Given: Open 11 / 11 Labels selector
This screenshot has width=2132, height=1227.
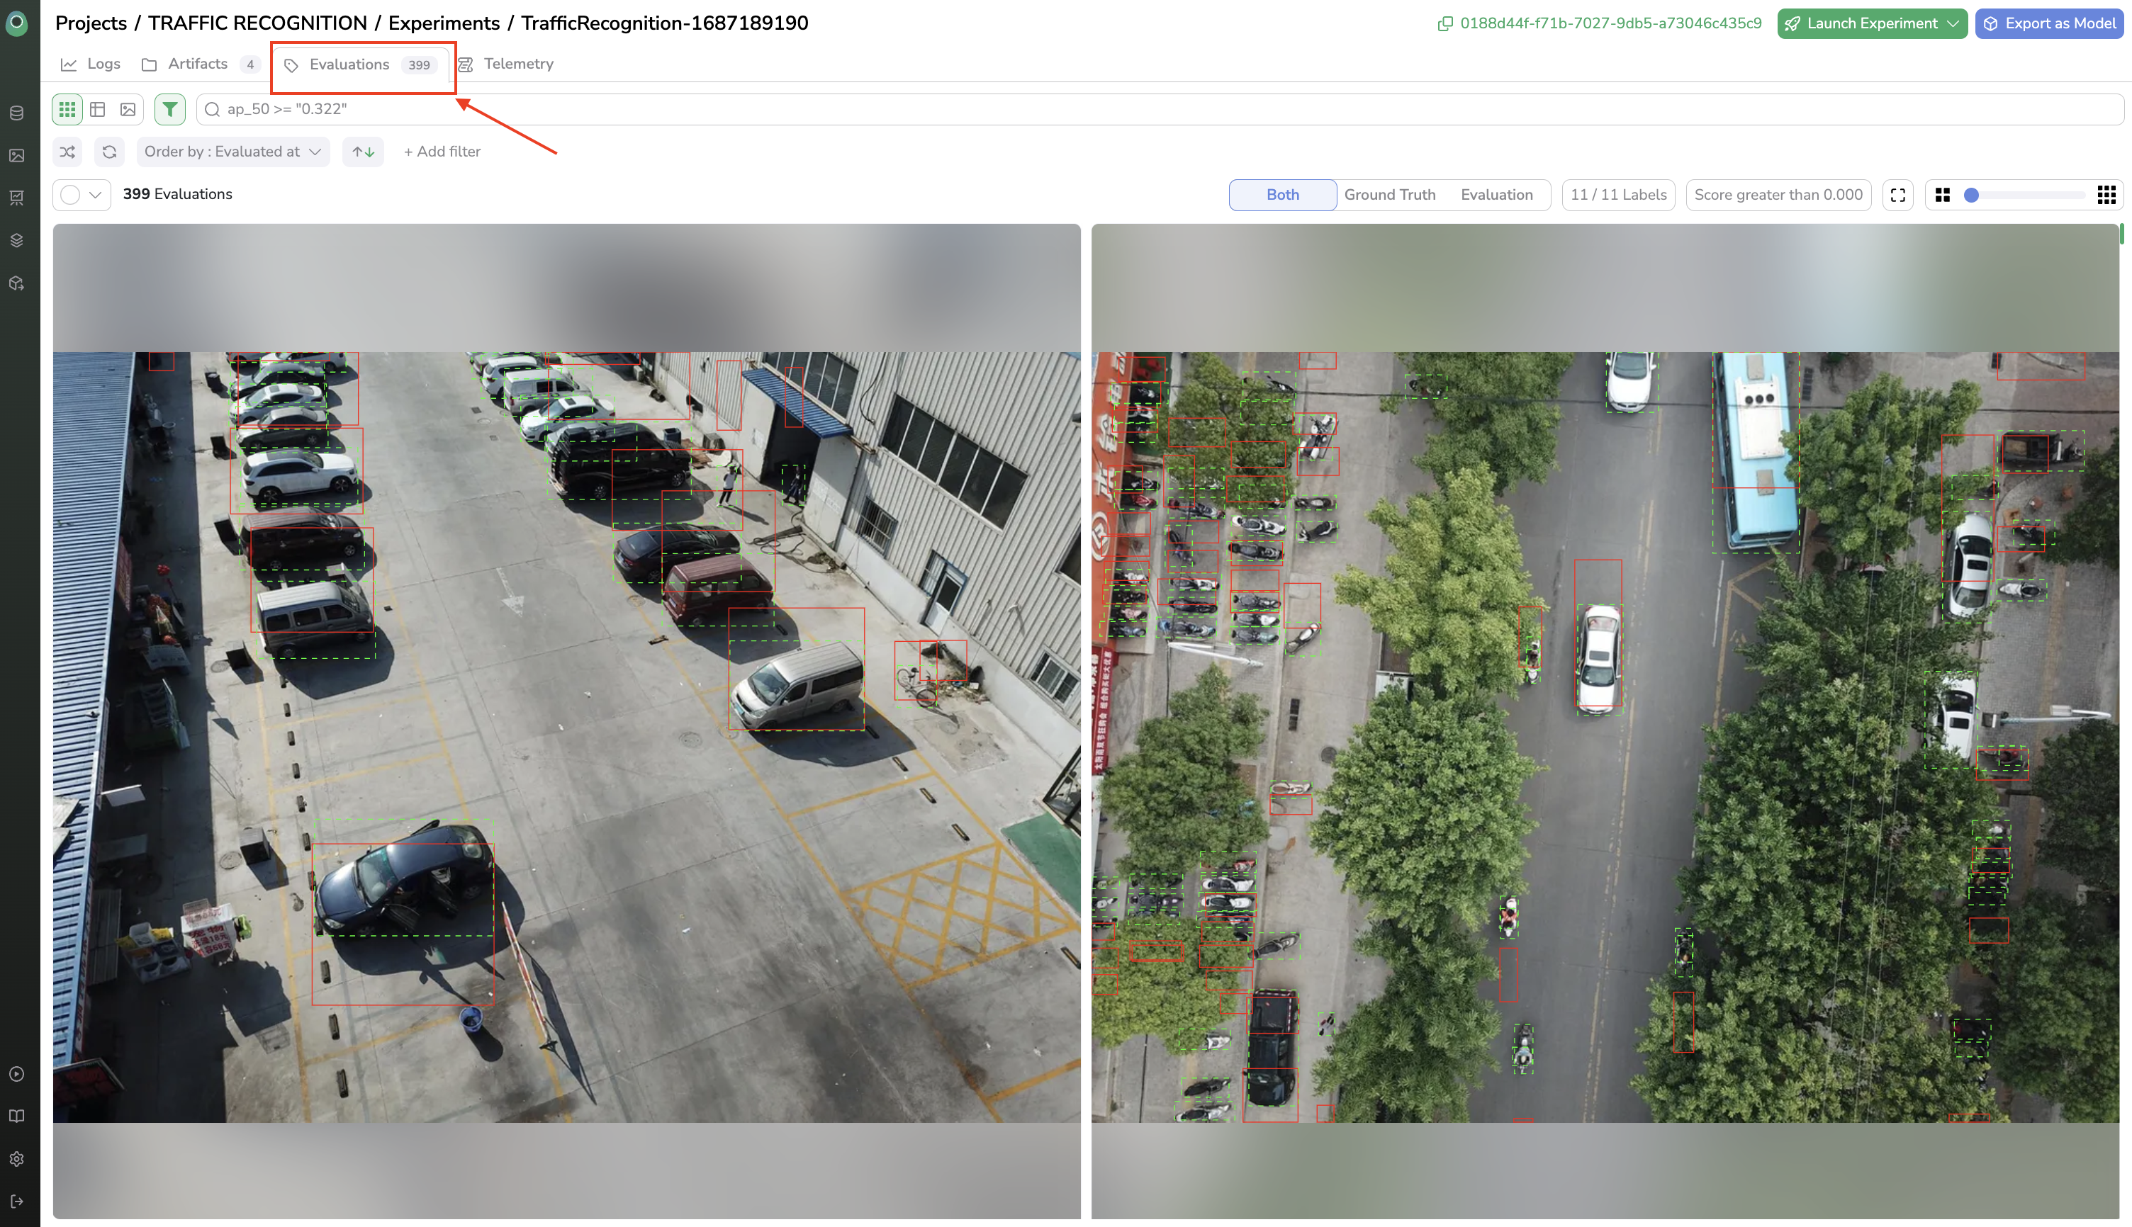Looking at the screenshot, I should click(x=1617, y=195).
